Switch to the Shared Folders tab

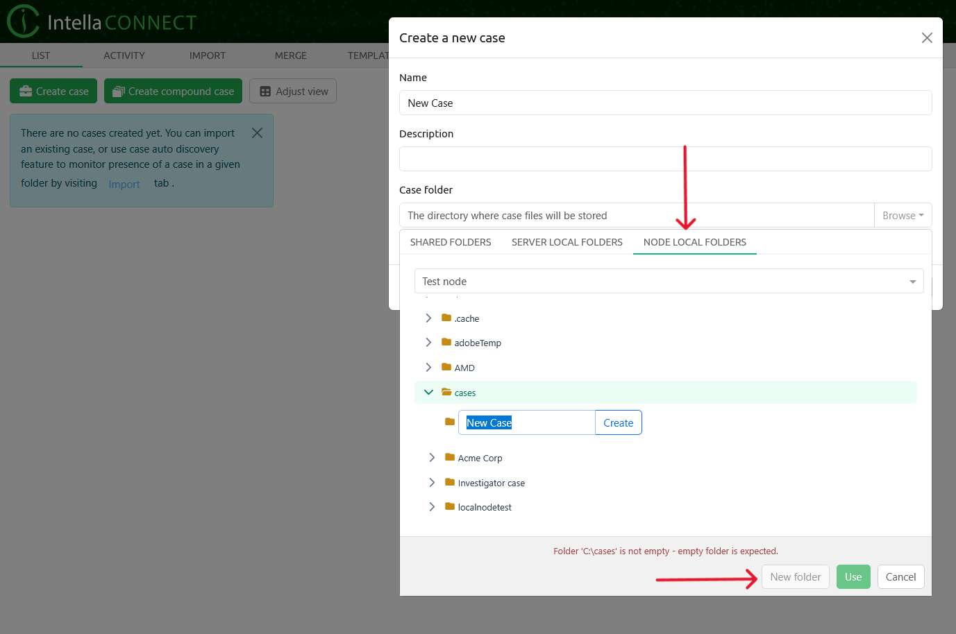[450, 242]
